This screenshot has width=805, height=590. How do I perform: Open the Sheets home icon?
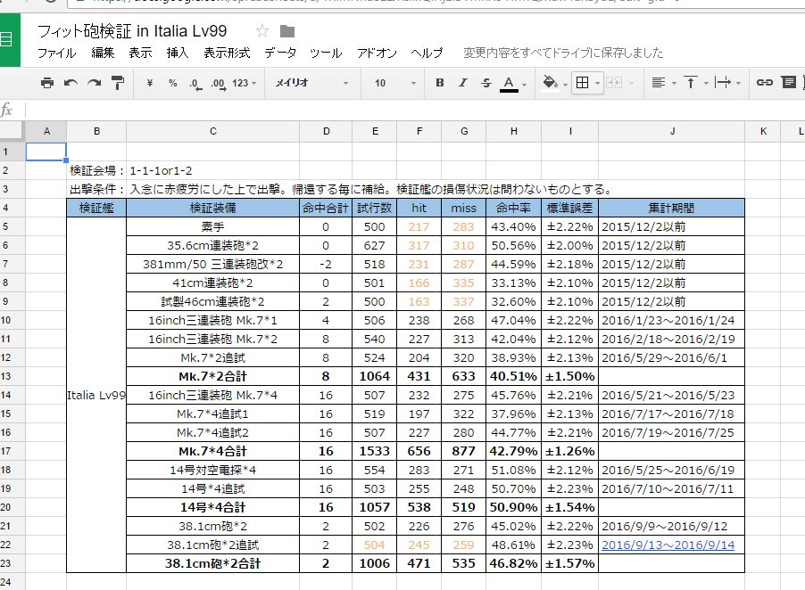click(8, 39)
